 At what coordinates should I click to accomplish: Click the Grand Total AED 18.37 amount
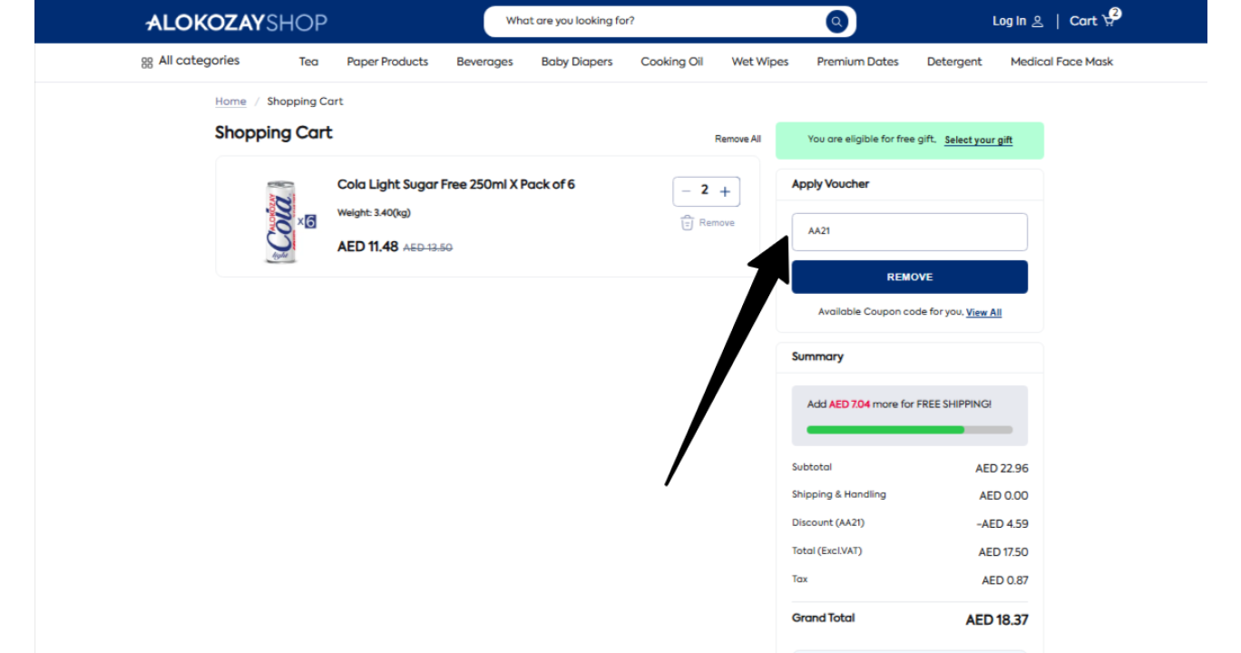coord(996,620)
